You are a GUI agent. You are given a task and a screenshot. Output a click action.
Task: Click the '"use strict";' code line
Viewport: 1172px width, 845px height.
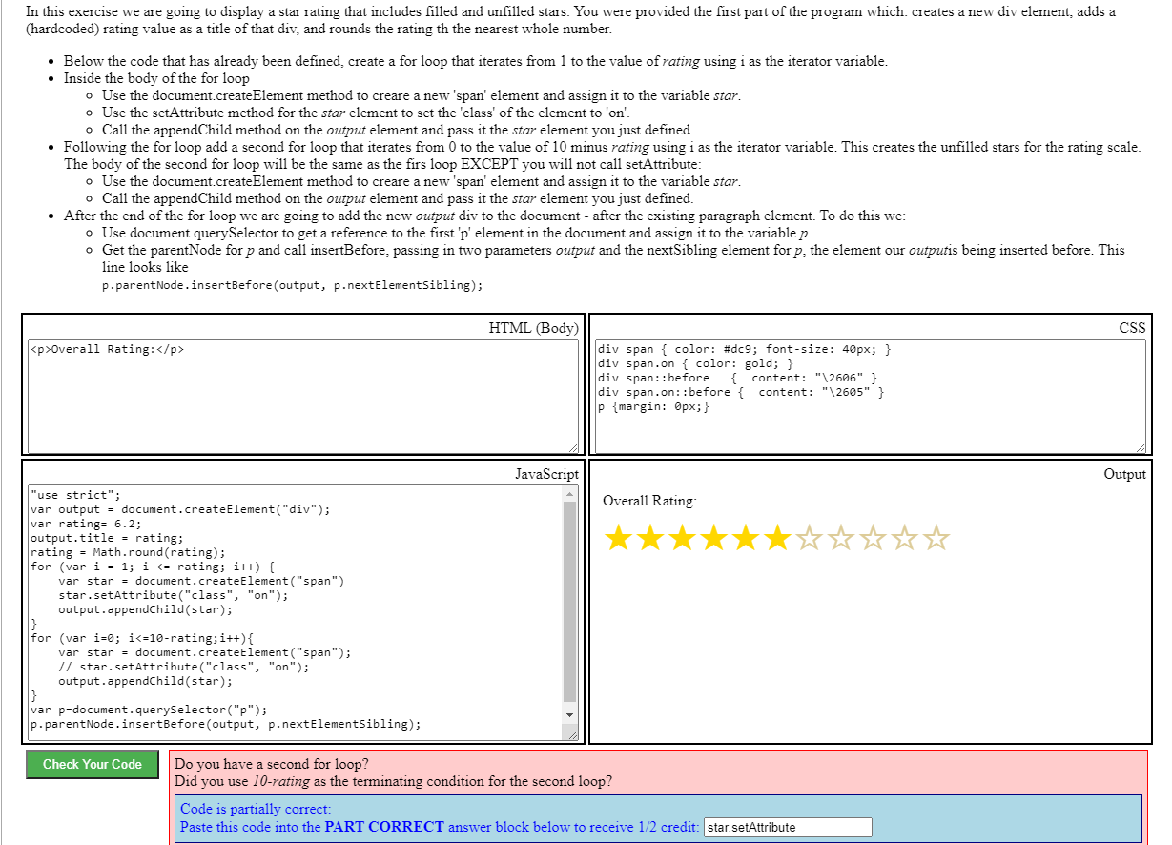pyautogui.click(x=76, y=495)
